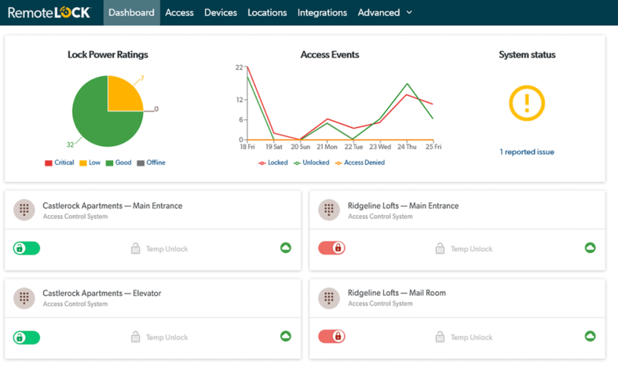Viewport: 618px width, 365px height.
Task: Click the Castlerock Main Entrance keypad icon
Action: point(24,210)
